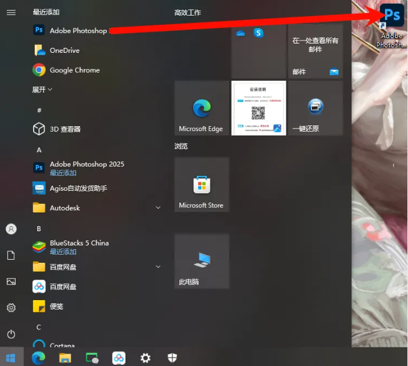Open Settings gear on the taskbar
Image resolution: width=408 pixels, height=366 pixels.
click(145, 358)
